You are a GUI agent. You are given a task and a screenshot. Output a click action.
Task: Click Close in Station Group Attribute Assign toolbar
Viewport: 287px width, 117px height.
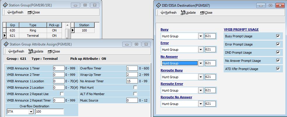tap(54, 51)
